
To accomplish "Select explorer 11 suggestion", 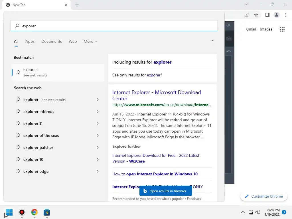I will [x=54, y=123].
